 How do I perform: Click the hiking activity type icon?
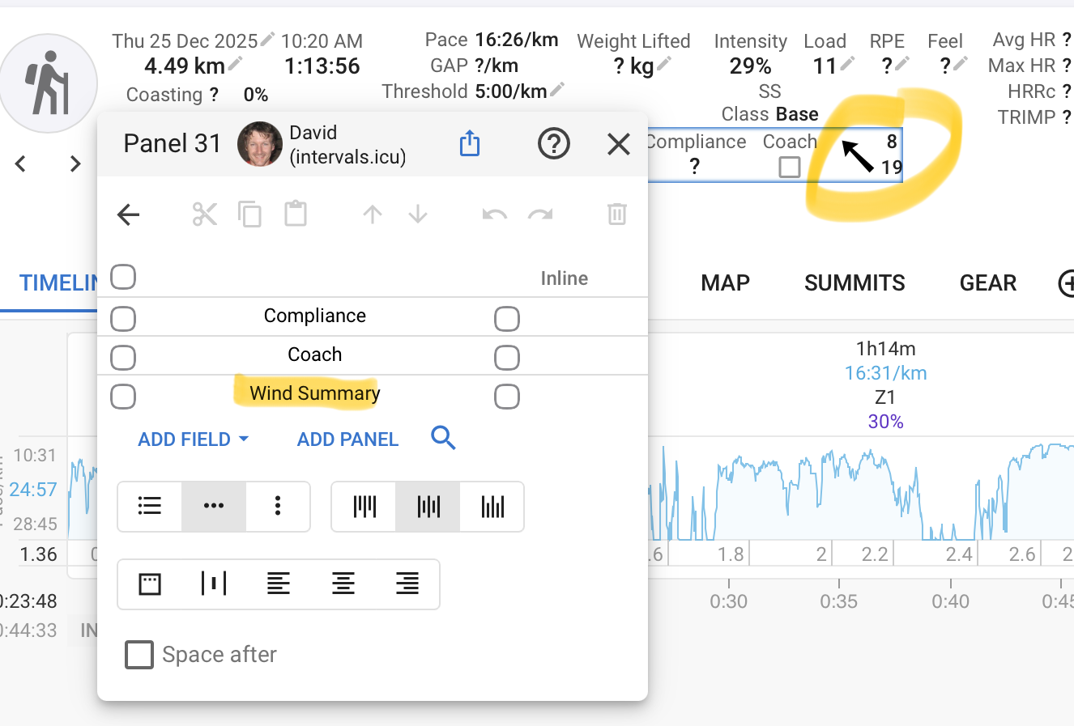tap(49, 83)
